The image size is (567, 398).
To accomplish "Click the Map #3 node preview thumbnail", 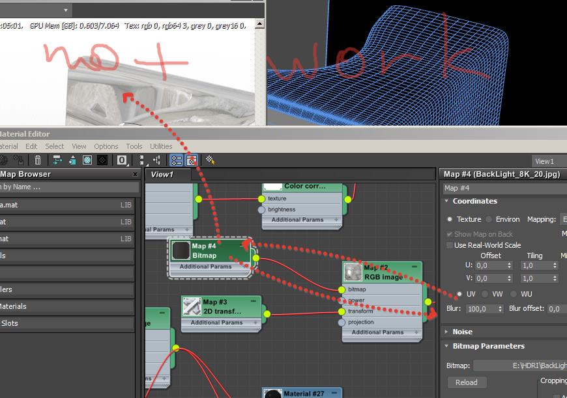I will [x=192, y=306].
